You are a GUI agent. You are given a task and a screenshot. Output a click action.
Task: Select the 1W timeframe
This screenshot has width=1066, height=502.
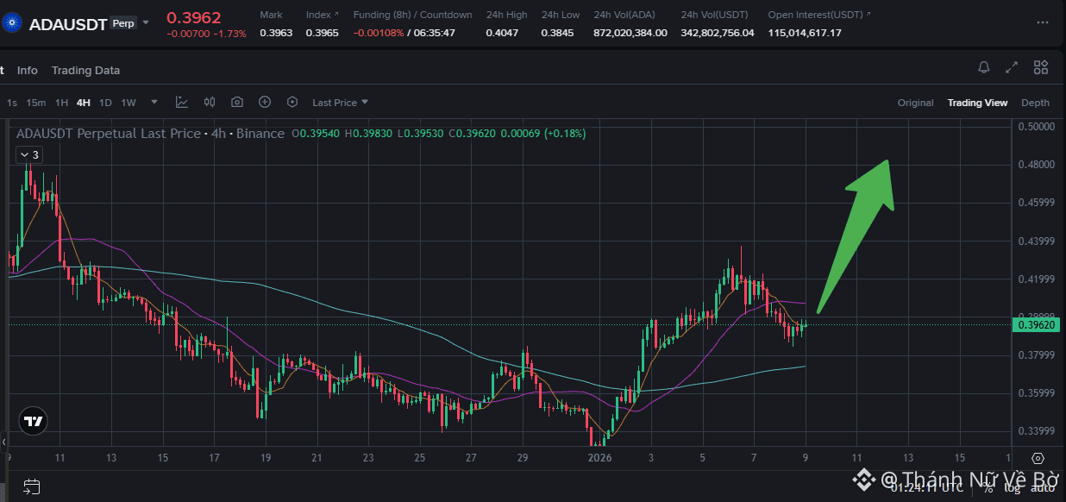click(x=129, y=103)
